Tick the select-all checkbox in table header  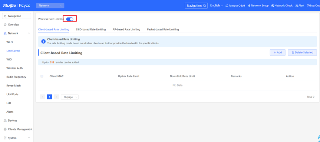pos(42,76)
